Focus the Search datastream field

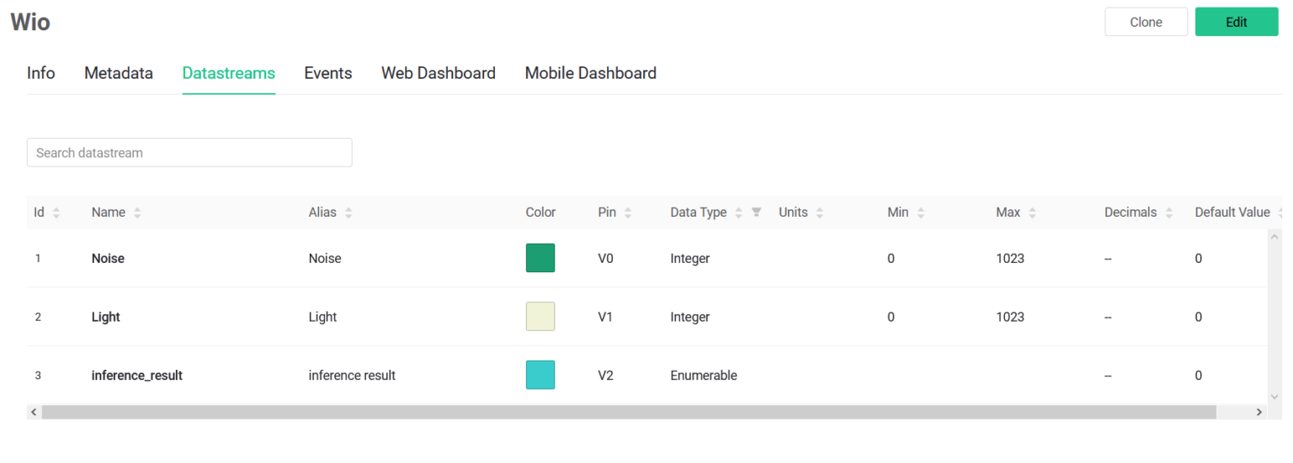189,153
